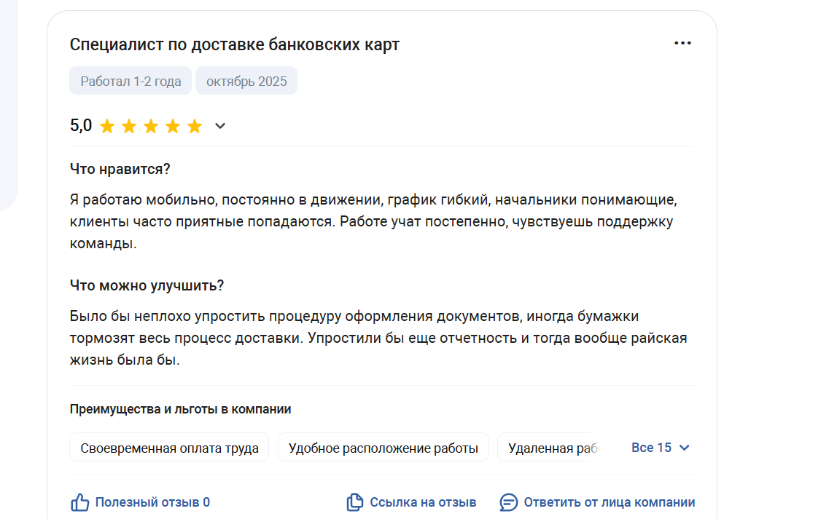Copy link via 'Ссылка на отзыв'
Image resolution: width=837 pixels, height=519 pixels.
(x=423, y=502)
